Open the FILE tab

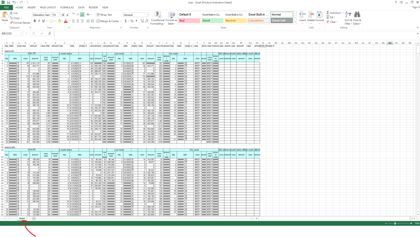[x=6, y=7]
